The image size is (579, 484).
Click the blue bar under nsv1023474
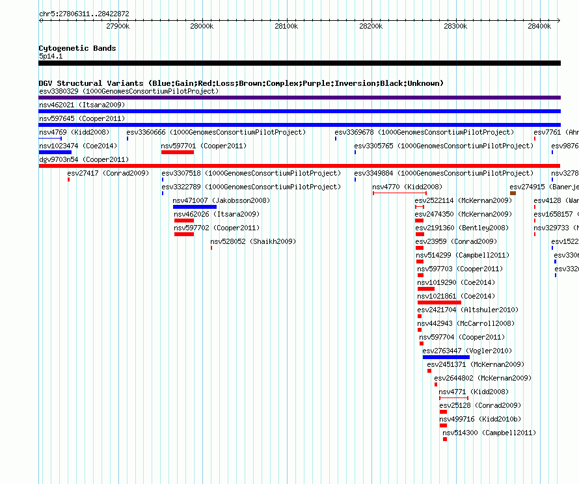[55, 152]
